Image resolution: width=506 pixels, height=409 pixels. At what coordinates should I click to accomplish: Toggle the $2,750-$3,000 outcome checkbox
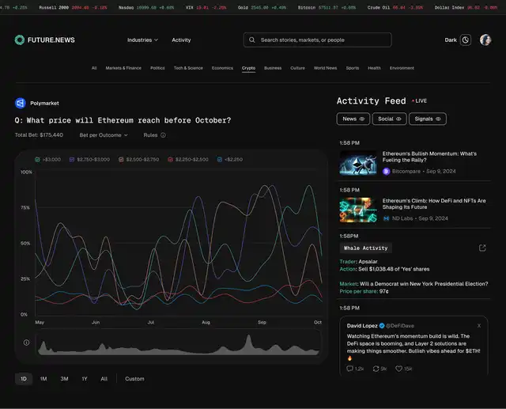(72, 160)
